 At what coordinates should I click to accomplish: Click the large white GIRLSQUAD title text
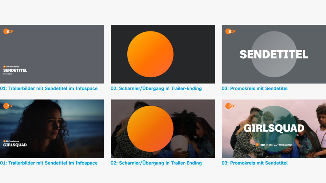[274, 128]
